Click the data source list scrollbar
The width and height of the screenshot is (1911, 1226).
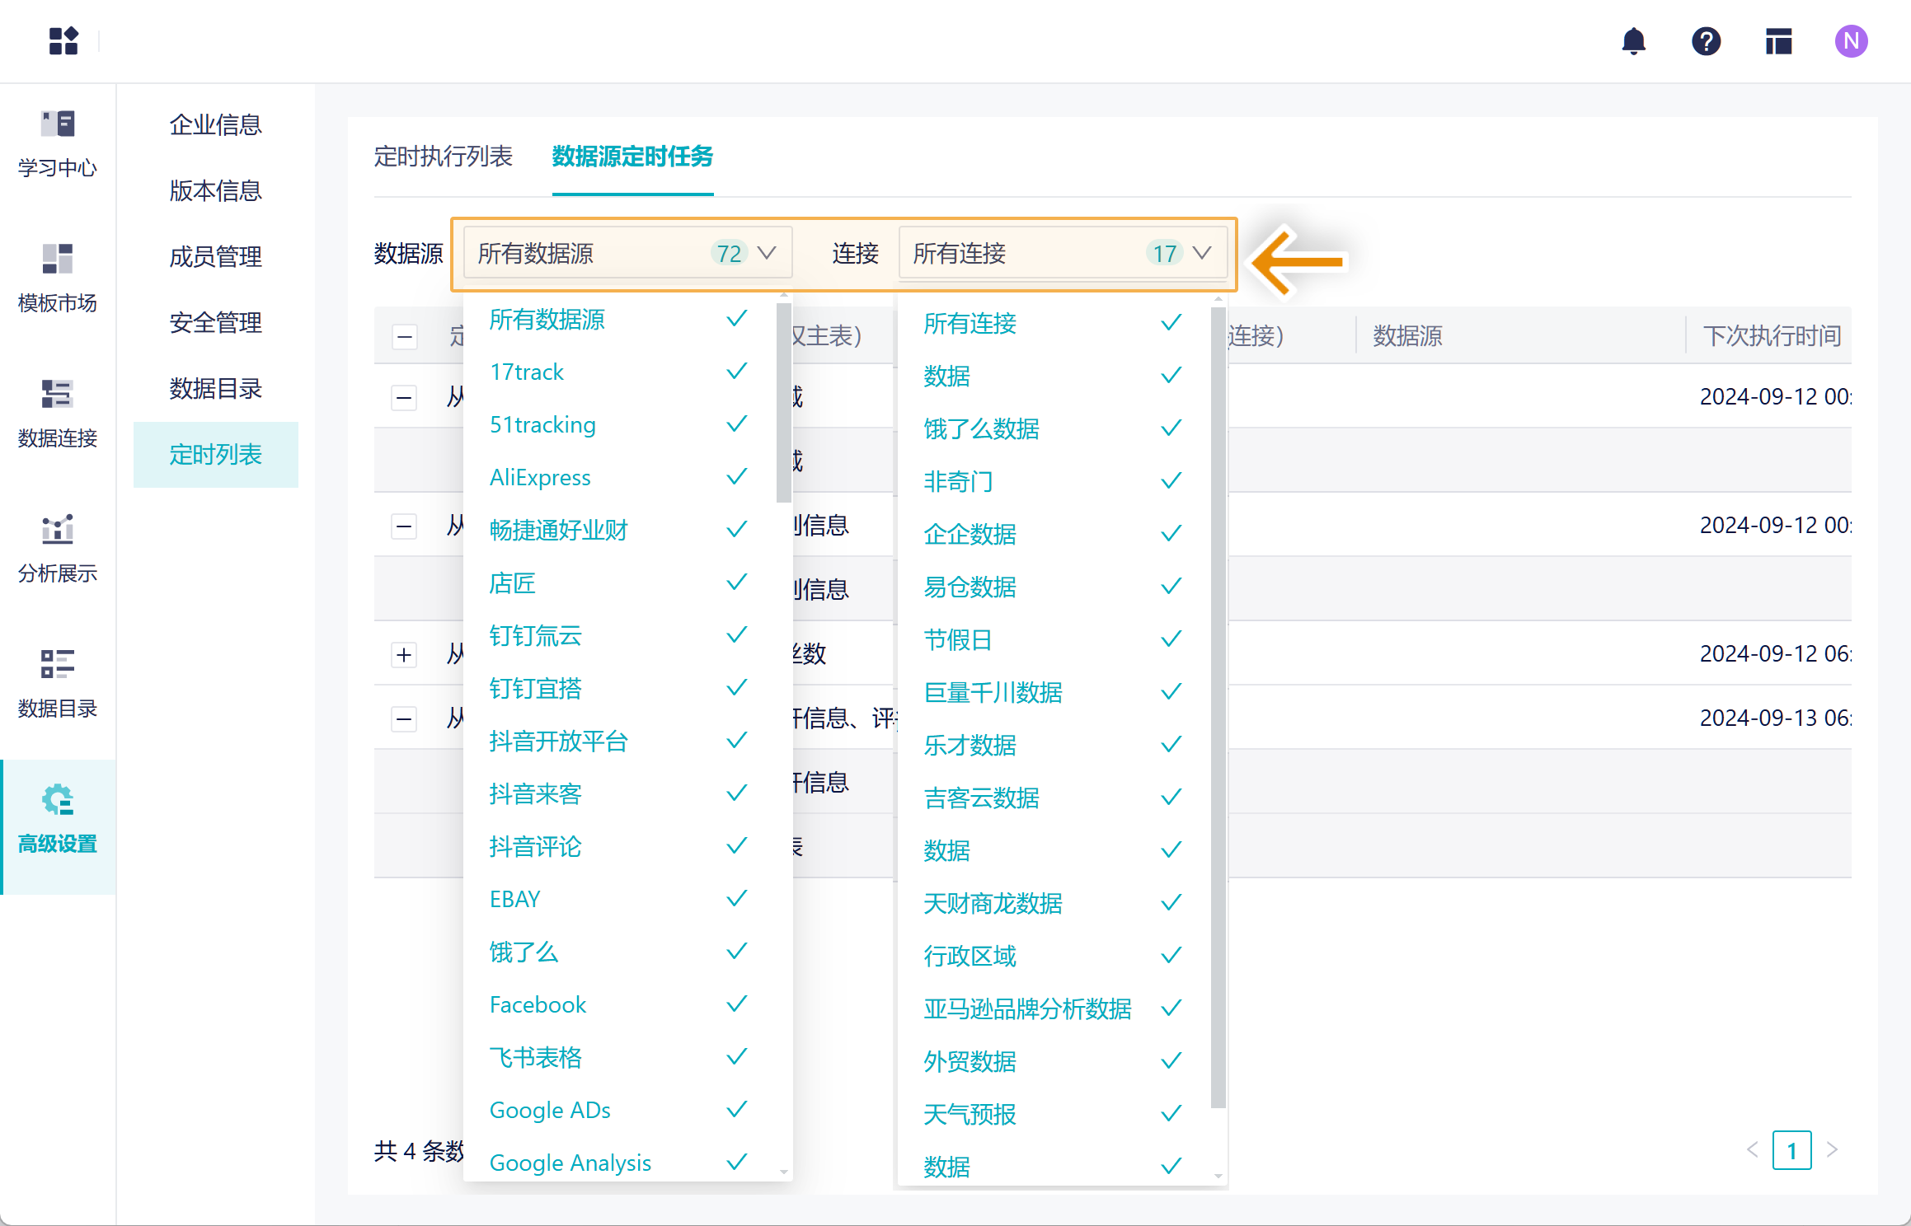783,404
